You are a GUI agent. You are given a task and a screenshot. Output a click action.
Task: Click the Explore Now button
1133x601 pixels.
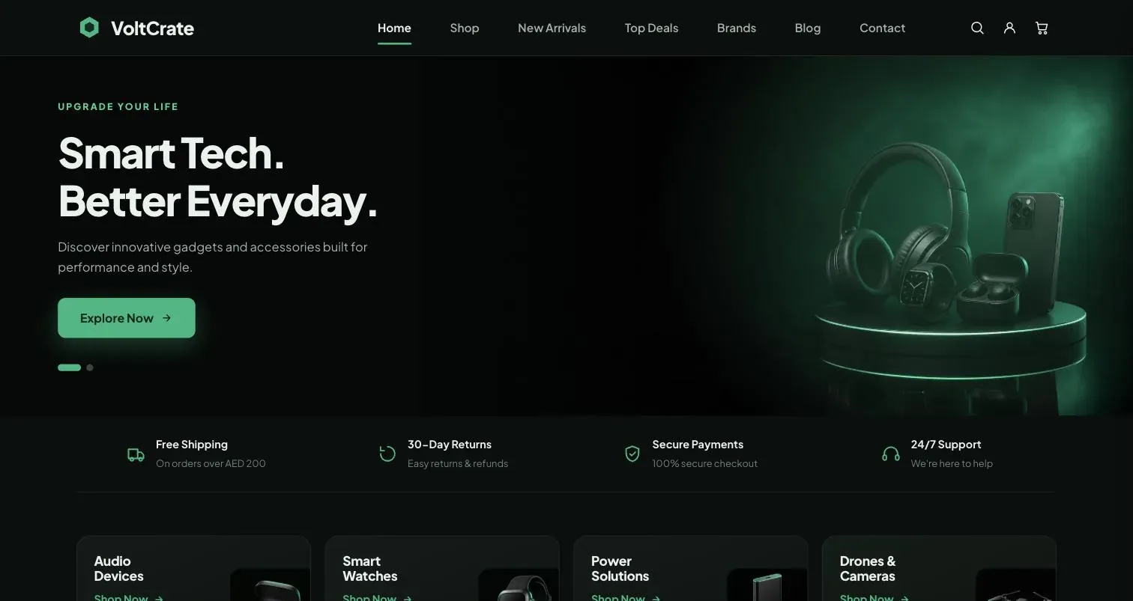pos(127,318)
